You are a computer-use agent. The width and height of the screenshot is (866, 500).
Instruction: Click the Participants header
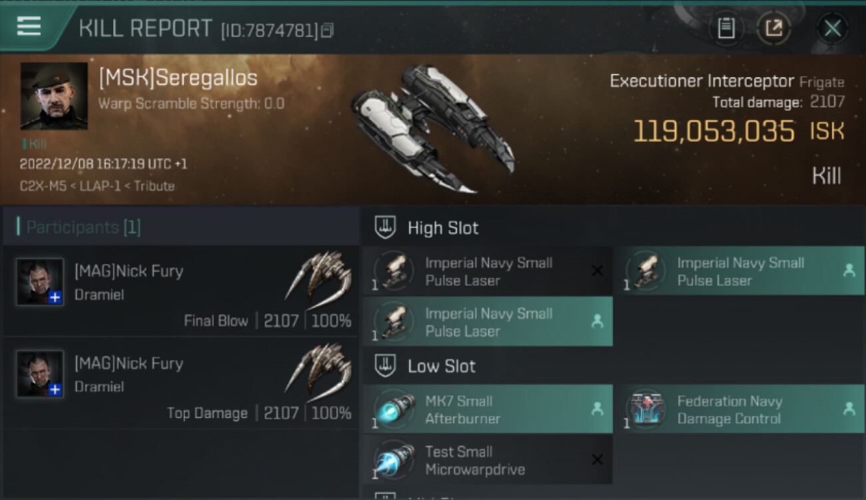point(83,227)
